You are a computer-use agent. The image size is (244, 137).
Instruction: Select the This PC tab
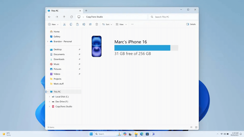click(64, 11)
